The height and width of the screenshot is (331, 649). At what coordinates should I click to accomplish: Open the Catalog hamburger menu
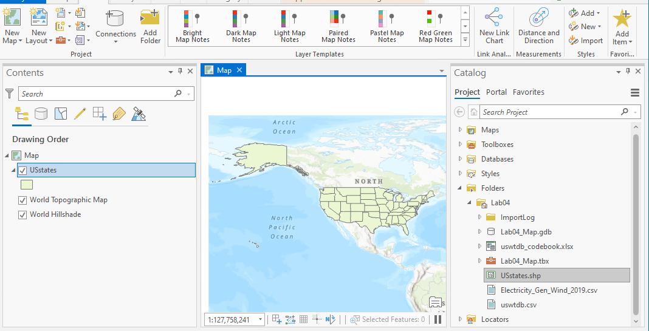point(635,93)
